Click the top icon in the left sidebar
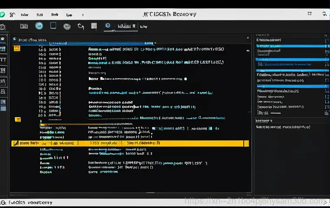The width and height of the screenshot is (330, 208). tap(3, 39)
